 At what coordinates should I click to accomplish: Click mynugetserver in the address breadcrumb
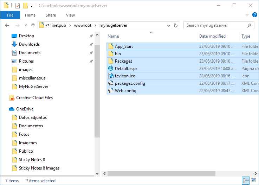click(x=113, y=25)
